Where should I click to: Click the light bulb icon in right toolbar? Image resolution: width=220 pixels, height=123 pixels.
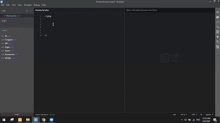point(218,37)
